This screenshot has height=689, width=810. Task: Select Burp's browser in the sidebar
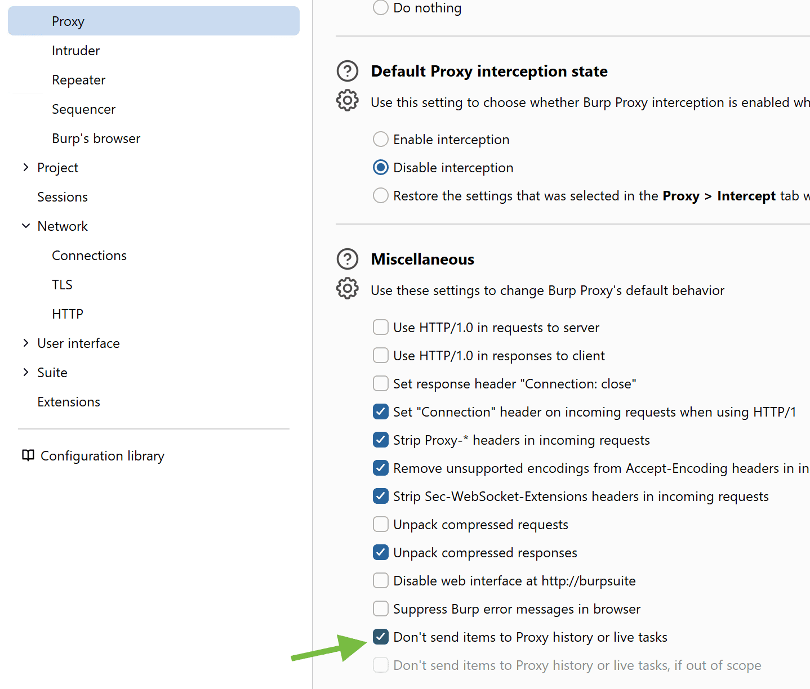96,138
